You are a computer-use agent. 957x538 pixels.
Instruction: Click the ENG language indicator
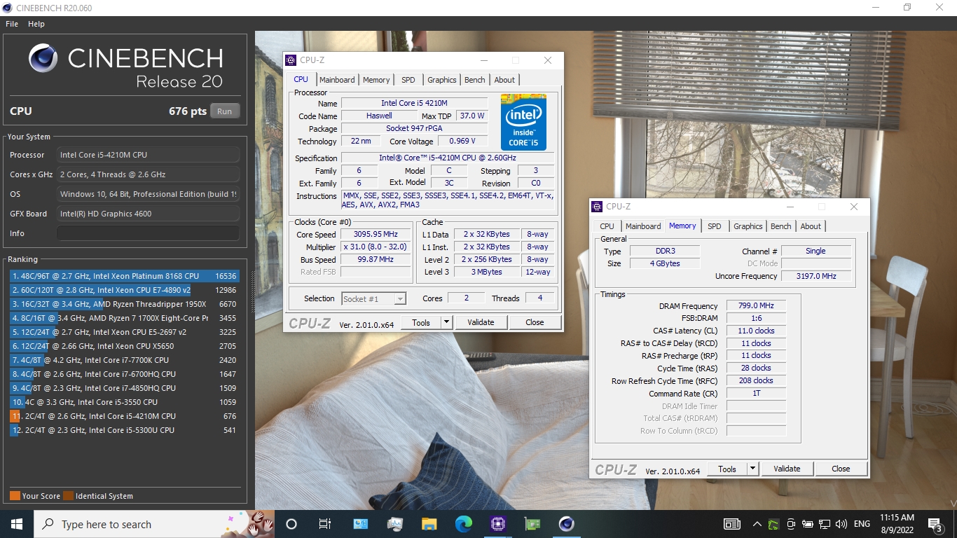pyautogui.click(x=862, y=524)
